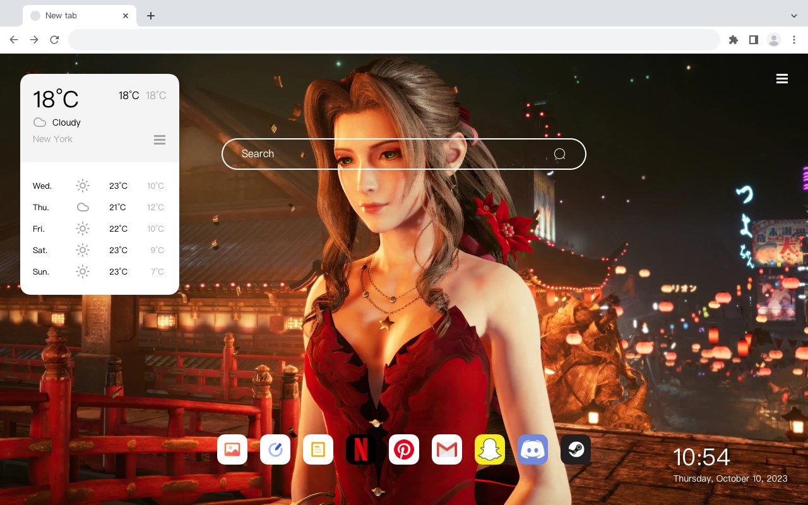Click the Cloudy condition text
Image resolution: width=808 pixels, height=505 pixels.
click(66, 122)
